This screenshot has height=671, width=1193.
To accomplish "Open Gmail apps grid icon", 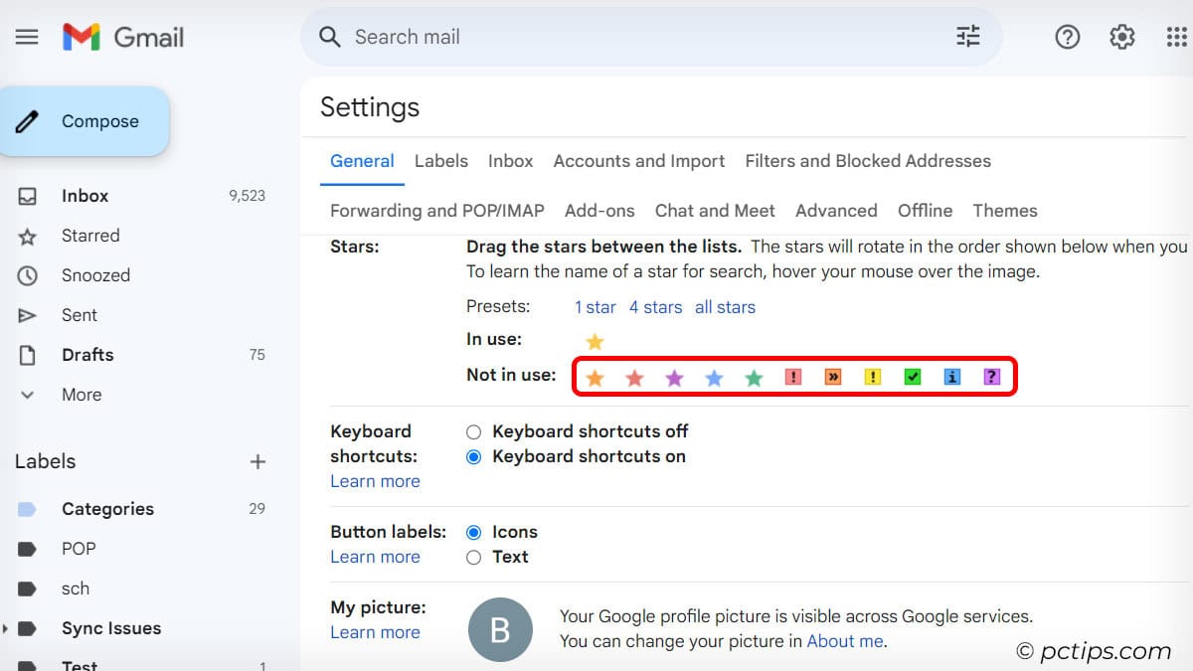I will (x=1175, y=37).
